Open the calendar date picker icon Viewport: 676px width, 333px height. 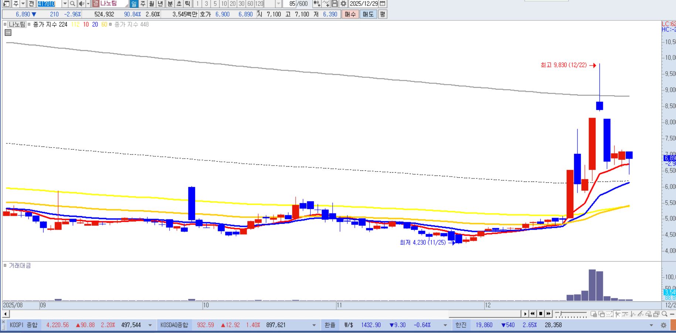click(x=383, y=4)
